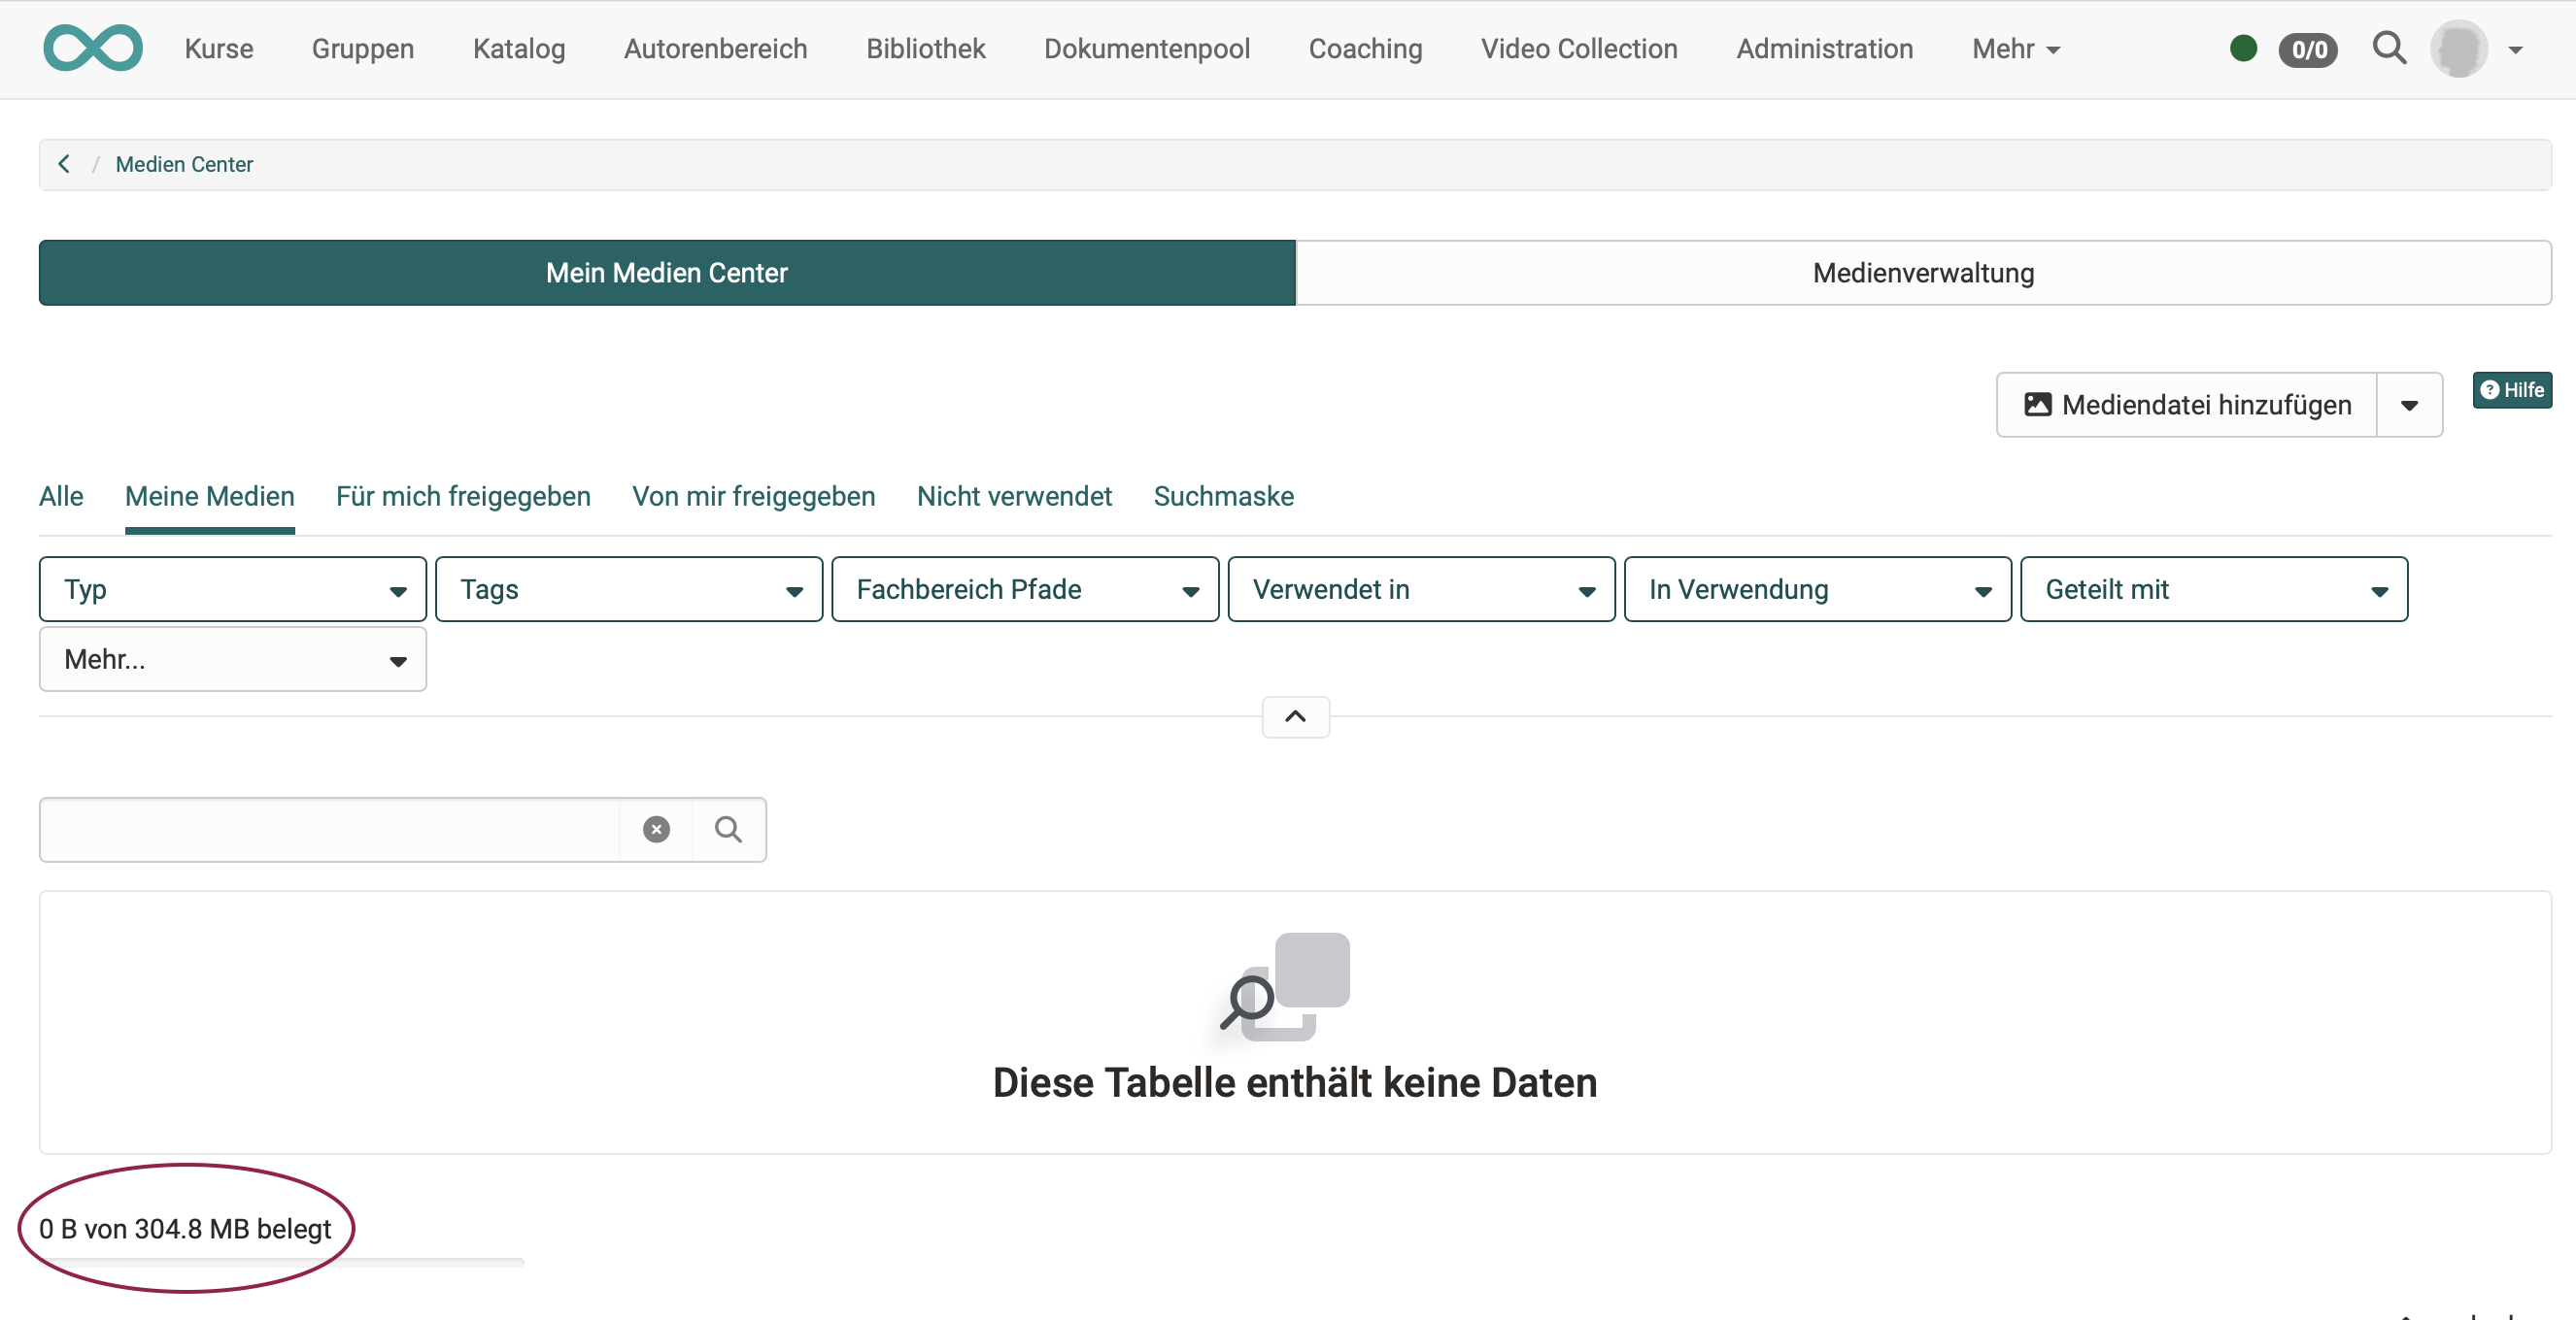This screenshot has height=1320, width=2576.
Task: Collapse the filter panel using the chevron
Action: click(x=1294, y=714)
